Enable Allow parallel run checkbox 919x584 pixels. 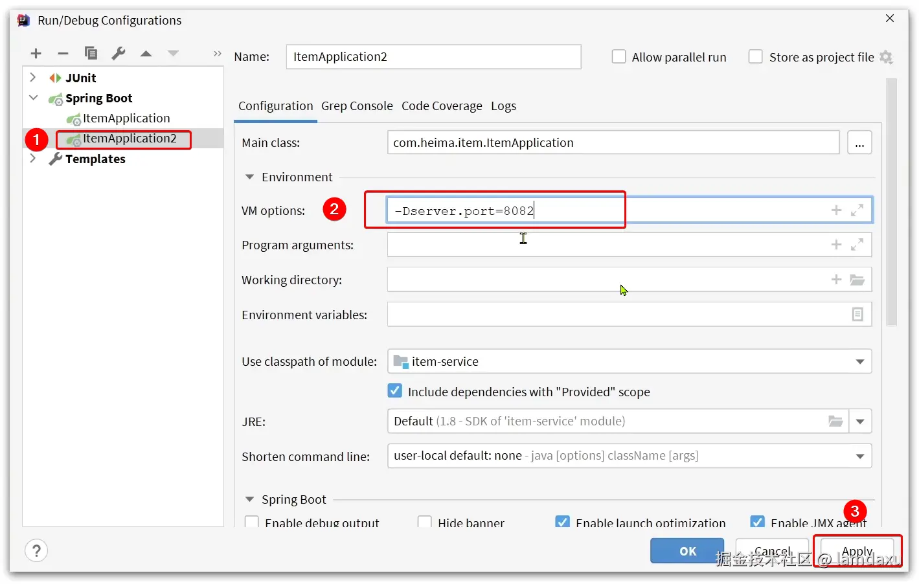pyautogui.click(x=619, y=57)
